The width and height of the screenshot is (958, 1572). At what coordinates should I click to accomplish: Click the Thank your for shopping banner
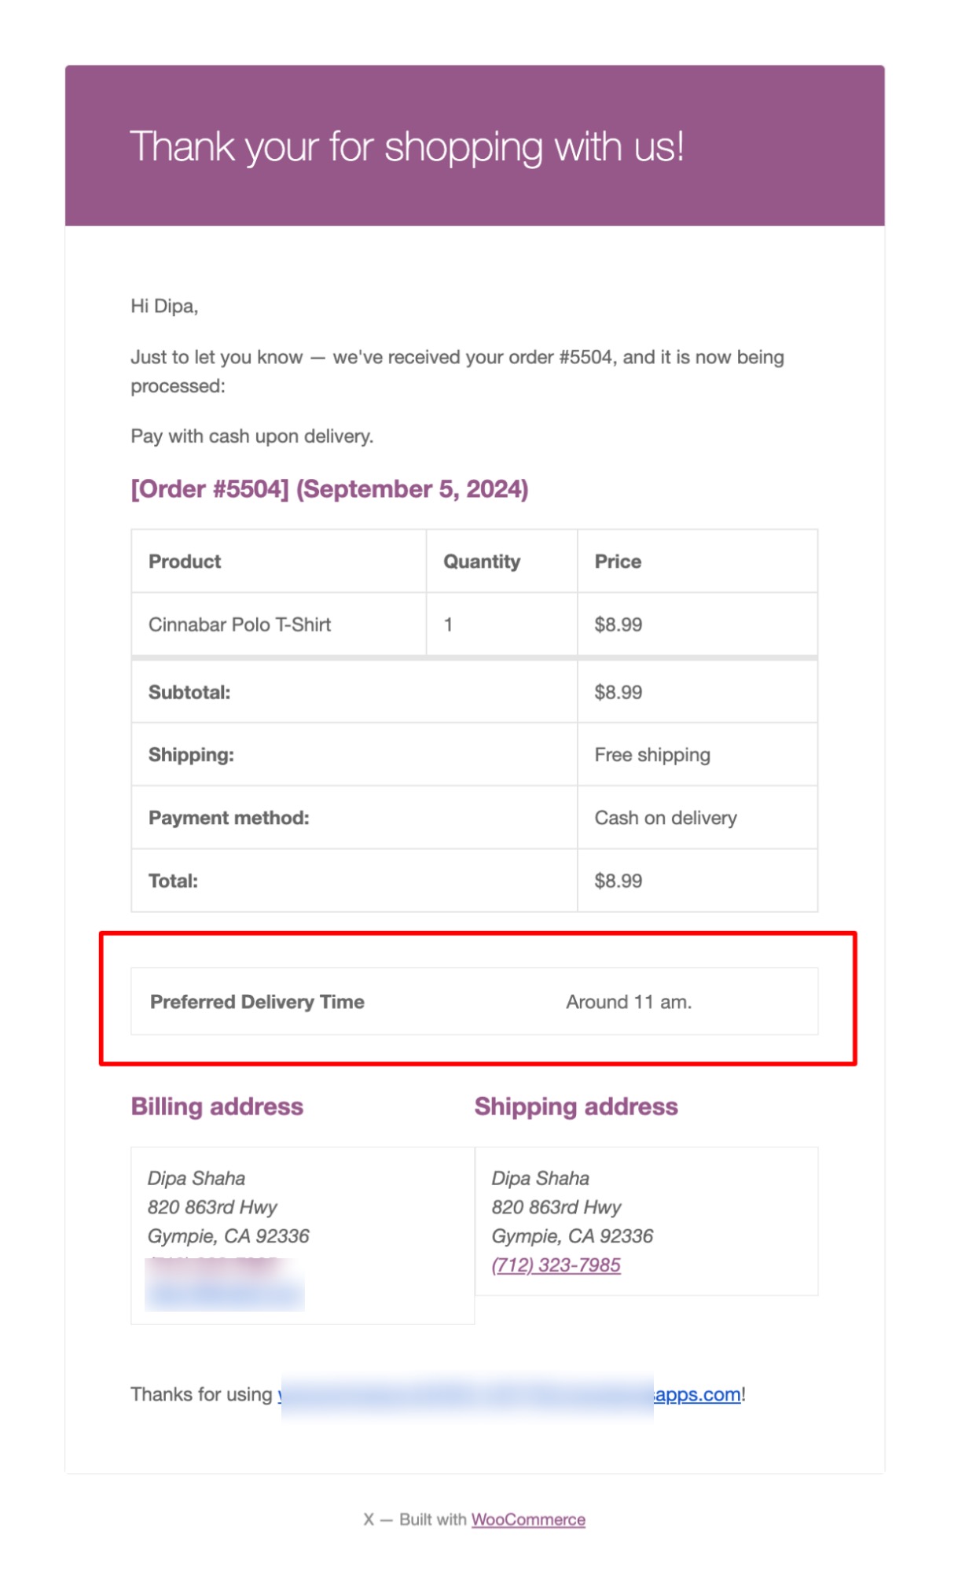(x=475, y=145)
